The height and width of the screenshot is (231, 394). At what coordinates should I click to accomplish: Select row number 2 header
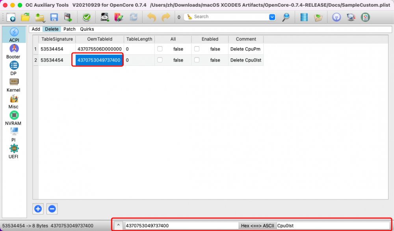pyautogui.click(x=36, y=60)
